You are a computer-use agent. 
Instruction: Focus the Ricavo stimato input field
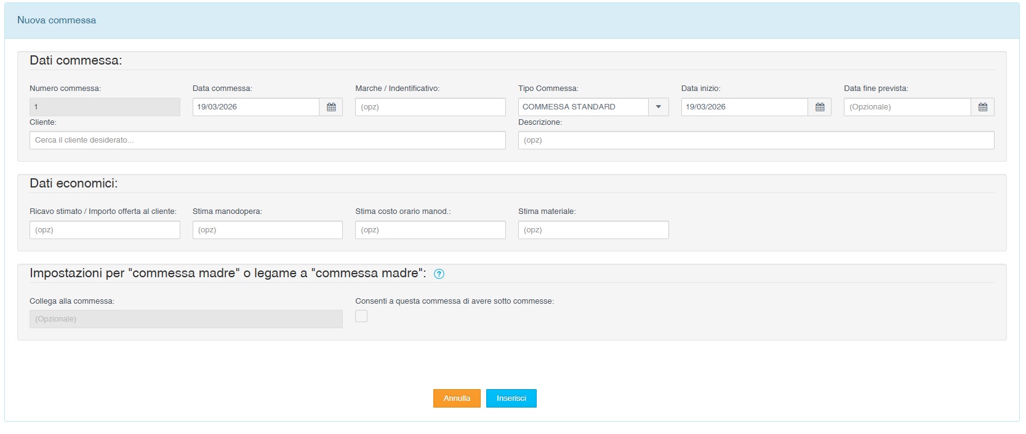pyautogui.click(x=105, y=230)
